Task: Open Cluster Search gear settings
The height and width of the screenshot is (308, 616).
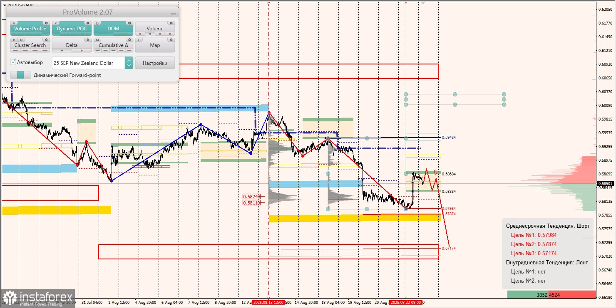Action: 46,39
